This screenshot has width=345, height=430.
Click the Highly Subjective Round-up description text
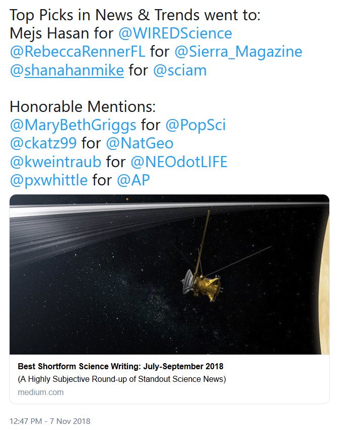pos(121,379)
